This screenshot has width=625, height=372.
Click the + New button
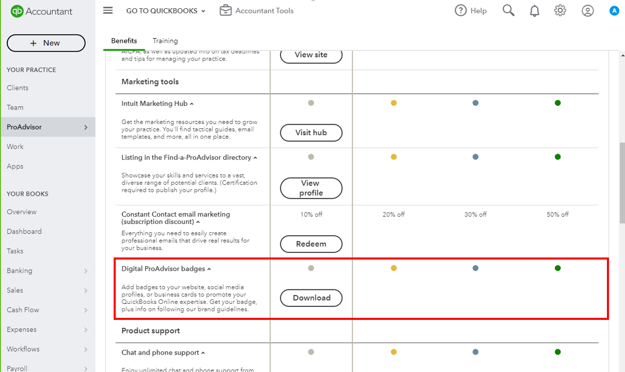coord(45,43)
